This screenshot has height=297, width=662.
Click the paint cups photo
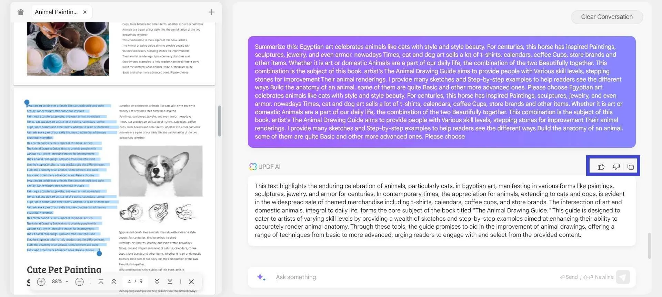tap(68, 49)
